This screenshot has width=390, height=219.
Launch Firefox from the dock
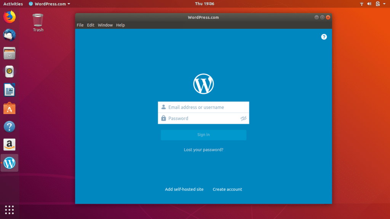point(9,17)
